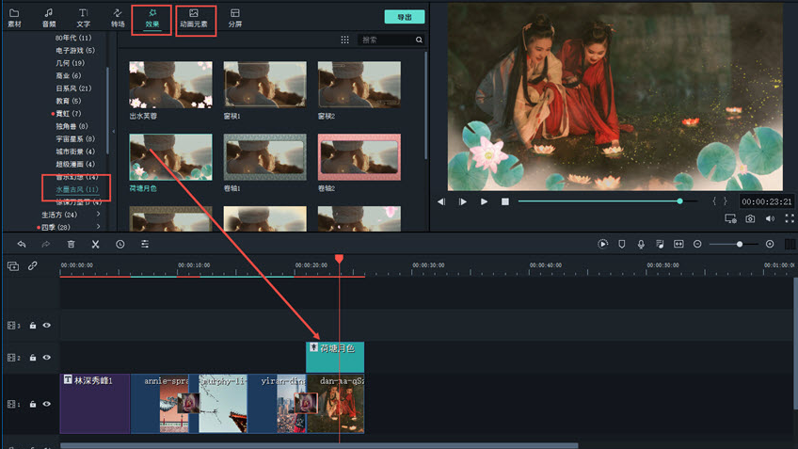This screenshot has height=449, width=798.
Task: Expand the 生活方 category arrow
Action: (98, 215)
